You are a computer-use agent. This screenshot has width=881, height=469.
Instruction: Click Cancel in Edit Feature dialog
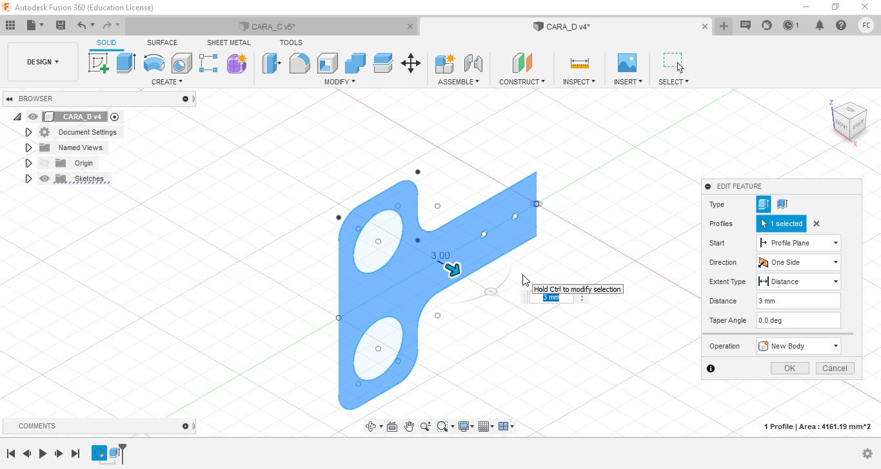point(835,368)
